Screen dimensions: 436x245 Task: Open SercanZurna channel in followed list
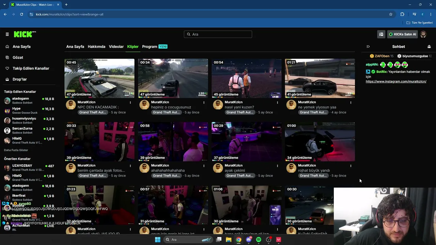[x=29, y=130]
